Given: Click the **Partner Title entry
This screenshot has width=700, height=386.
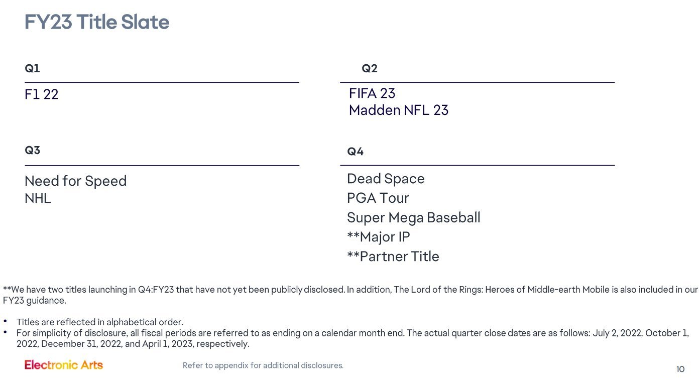Looking at the screenshot, I should pos(393,256).
